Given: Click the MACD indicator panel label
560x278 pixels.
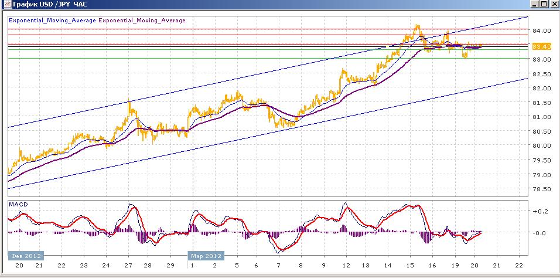Looking at the screenshot, I should pos(19,204).
